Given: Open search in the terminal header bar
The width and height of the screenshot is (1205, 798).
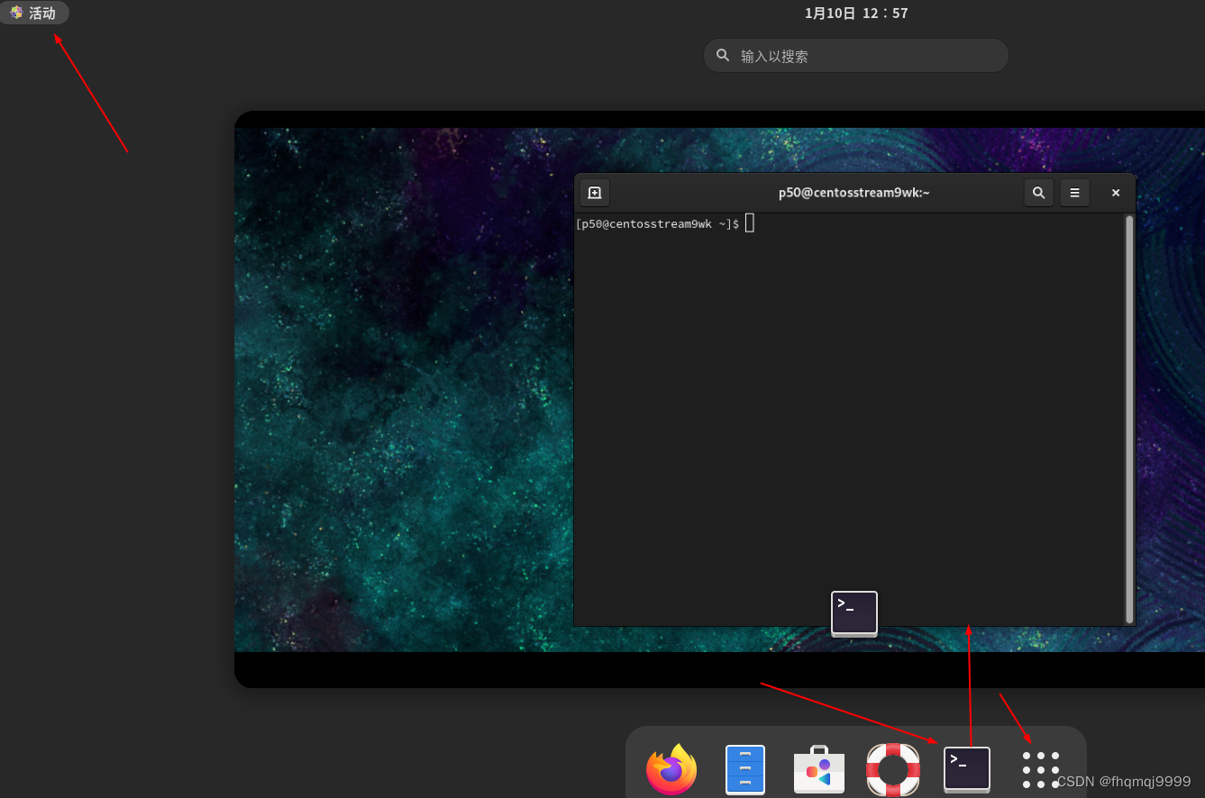Looking at the screenshot, I should click(1038, 192).
